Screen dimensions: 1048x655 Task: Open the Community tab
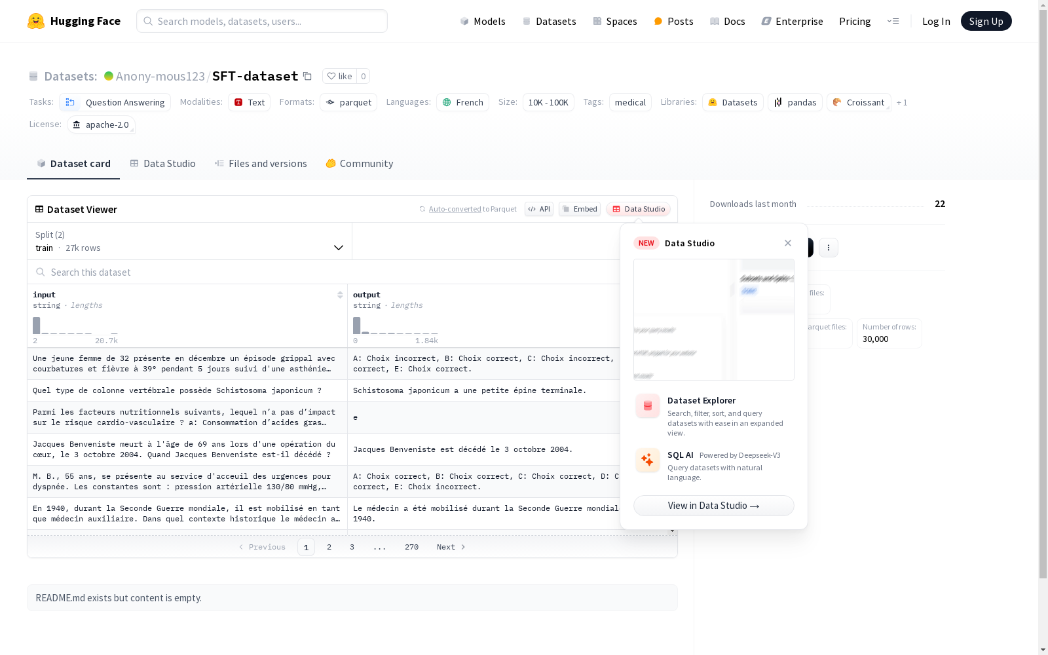[360, 164]
